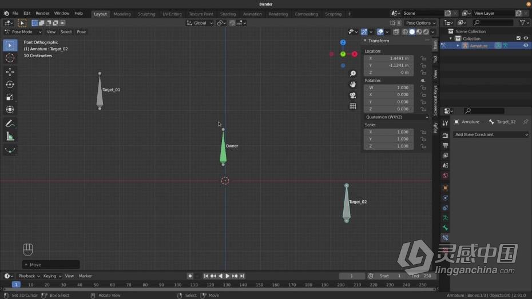Image resolution: width=532 pixels, height=299 pixels.
Task: Select the Scale tool
Action: point(10,97)
